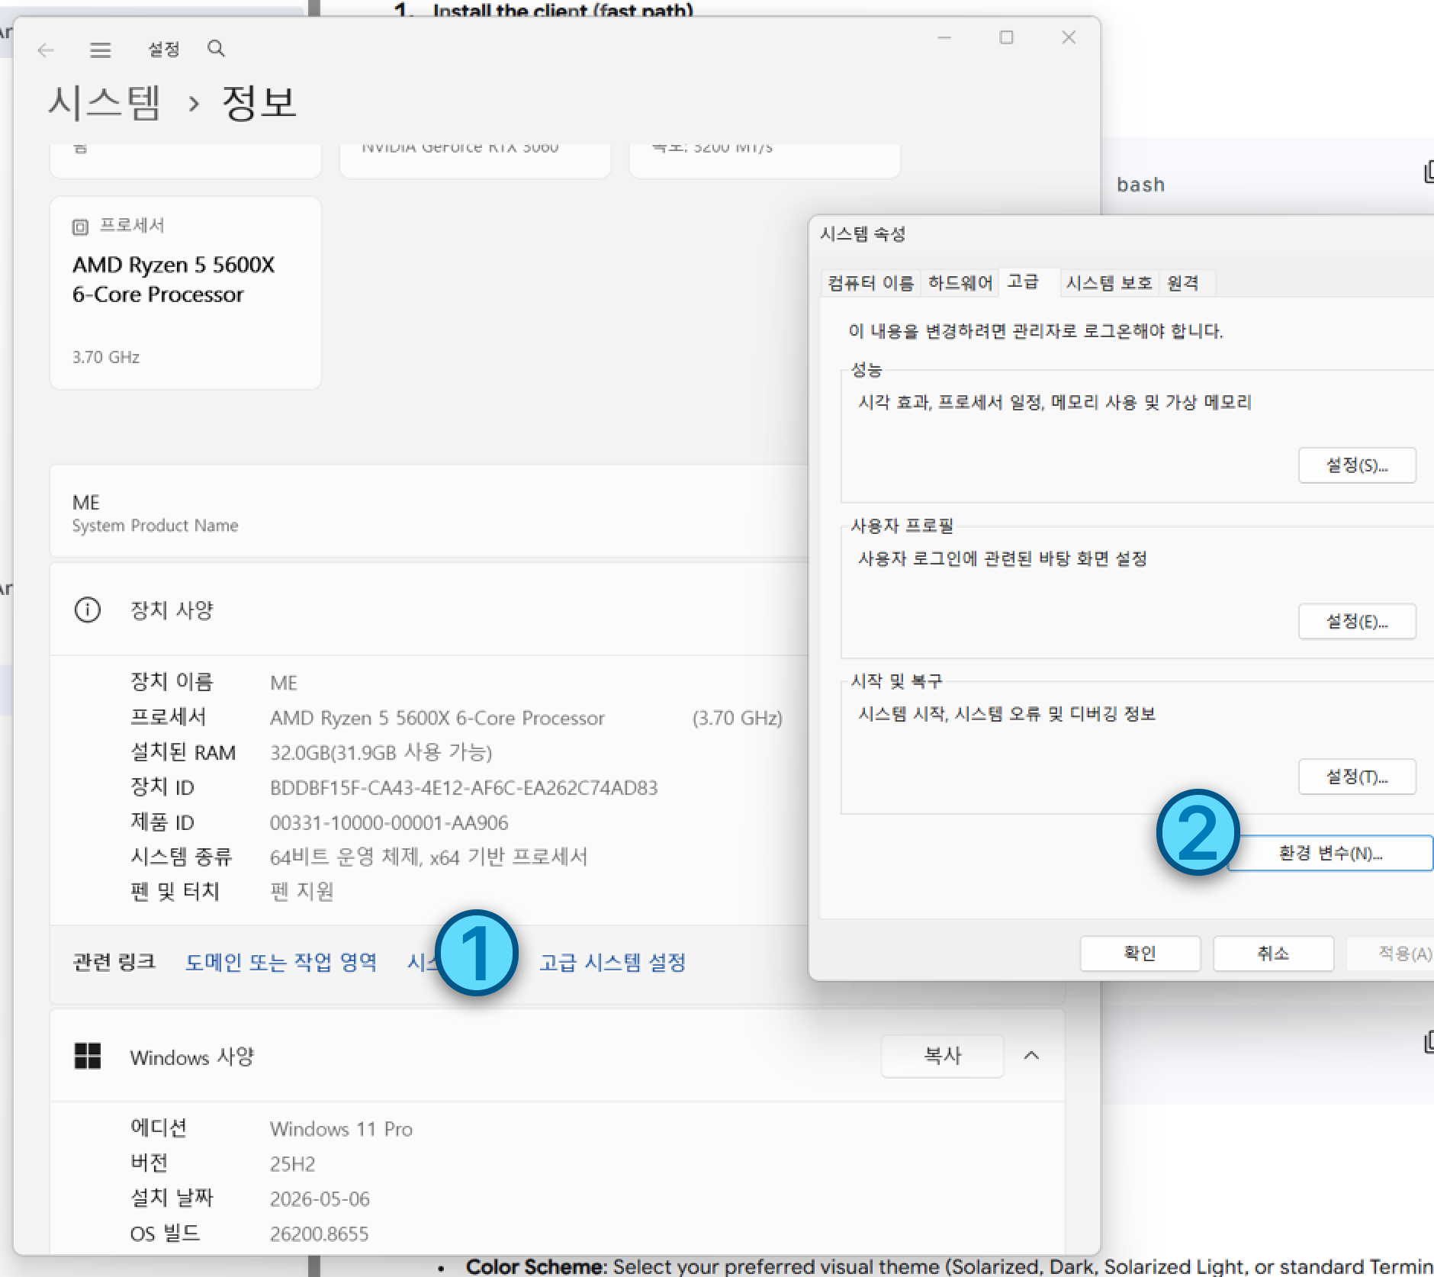Select OS build 26200.8655

coord(319,1234)
